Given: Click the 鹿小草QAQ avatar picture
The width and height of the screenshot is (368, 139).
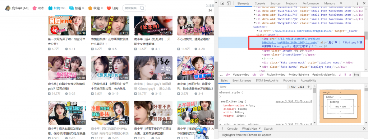Looking at the screenshot, I should [8, 8].
